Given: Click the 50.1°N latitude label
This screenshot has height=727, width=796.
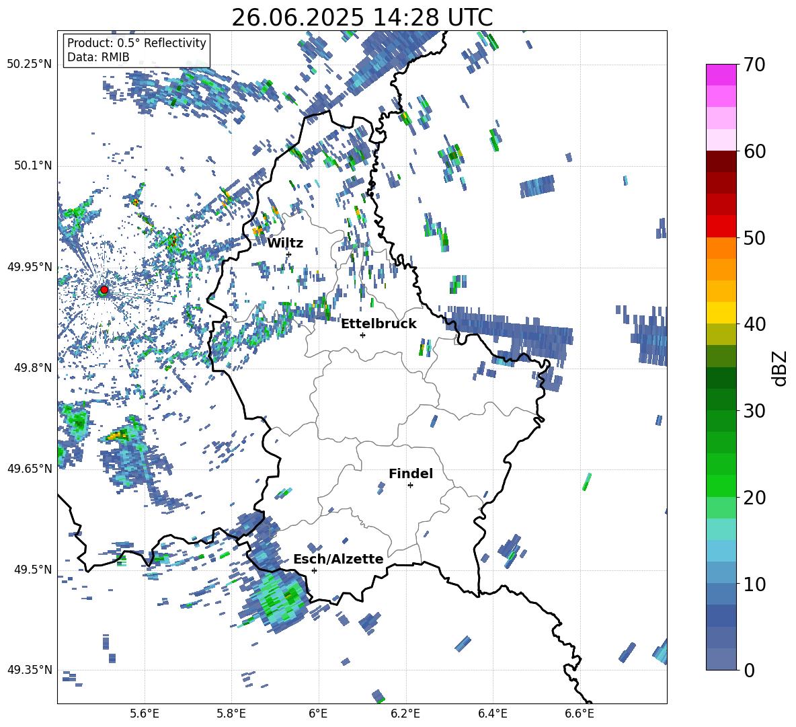Looking at the screenshot, I should point(32,166).
